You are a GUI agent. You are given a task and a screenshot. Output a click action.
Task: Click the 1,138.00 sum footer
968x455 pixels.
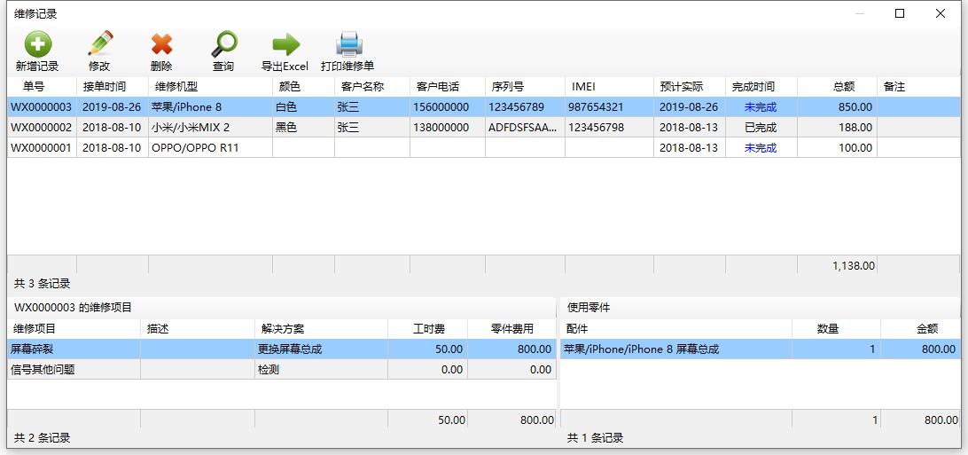pos(837,265)
